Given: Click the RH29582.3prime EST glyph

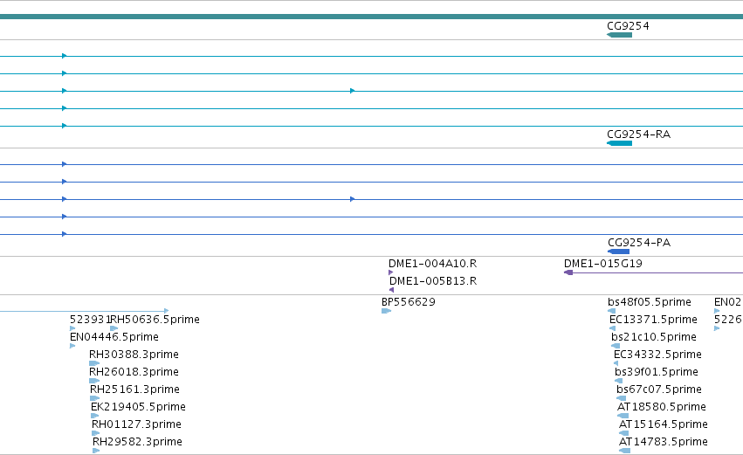Looking at the screenshot, I should (96, 451).
